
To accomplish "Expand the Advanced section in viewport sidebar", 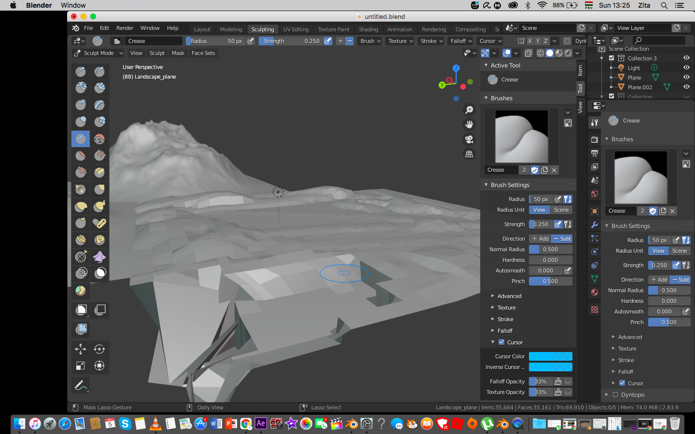I will [509, 296].
